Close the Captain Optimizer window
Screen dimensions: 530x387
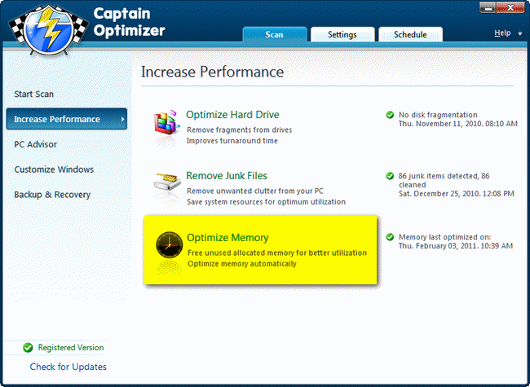(x=510, y=8)
